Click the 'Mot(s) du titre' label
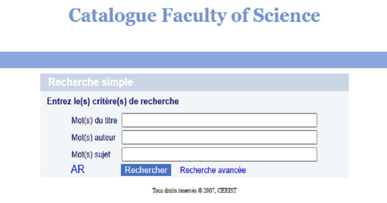The image size is (387, 203). pyautogui.click(x=94, y=121)
